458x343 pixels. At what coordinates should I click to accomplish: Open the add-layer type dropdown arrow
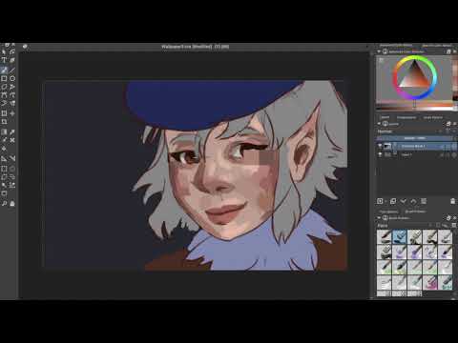click(x=385, y=201)
